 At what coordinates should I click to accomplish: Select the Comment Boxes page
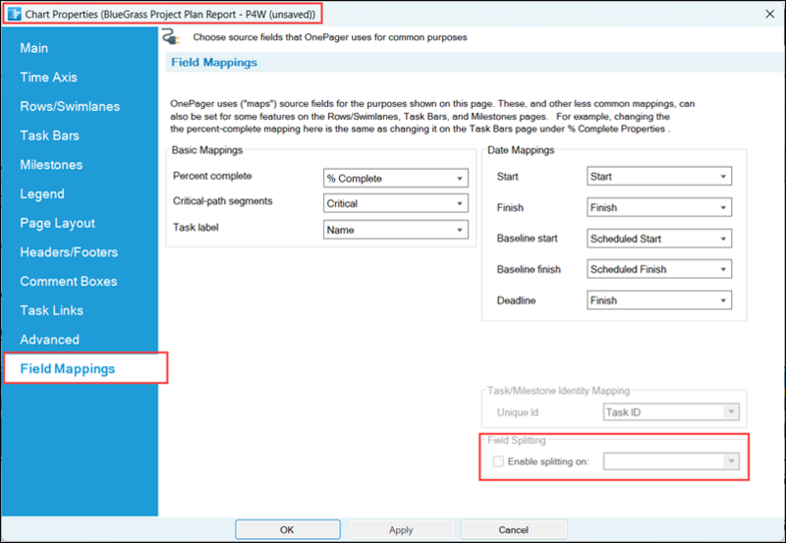(x=69, y=281)
